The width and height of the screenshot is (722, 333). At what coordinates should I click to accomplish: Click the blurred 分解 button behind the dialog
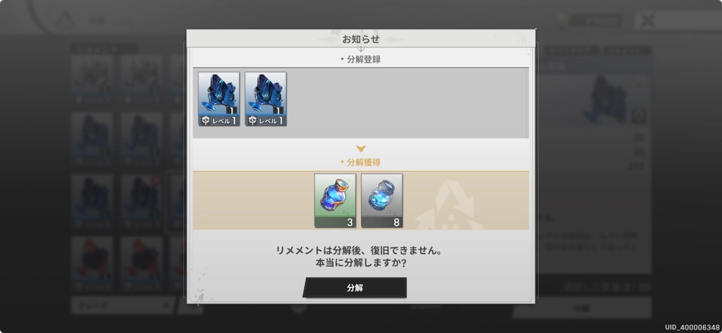(x=582, y=307)
